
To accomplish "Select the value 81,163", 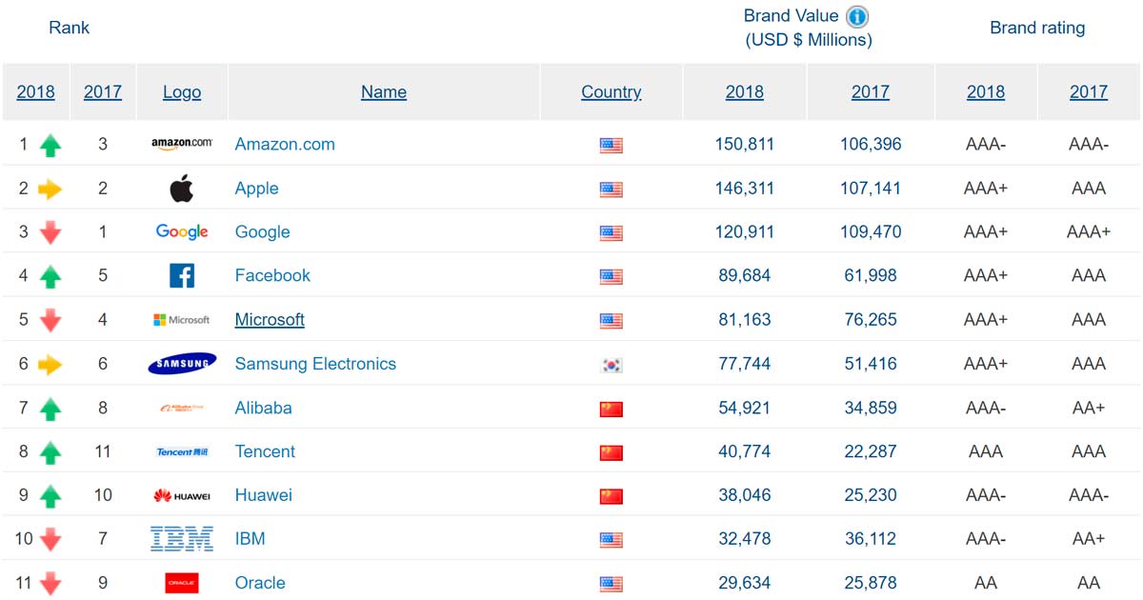I will click(745, 320).
